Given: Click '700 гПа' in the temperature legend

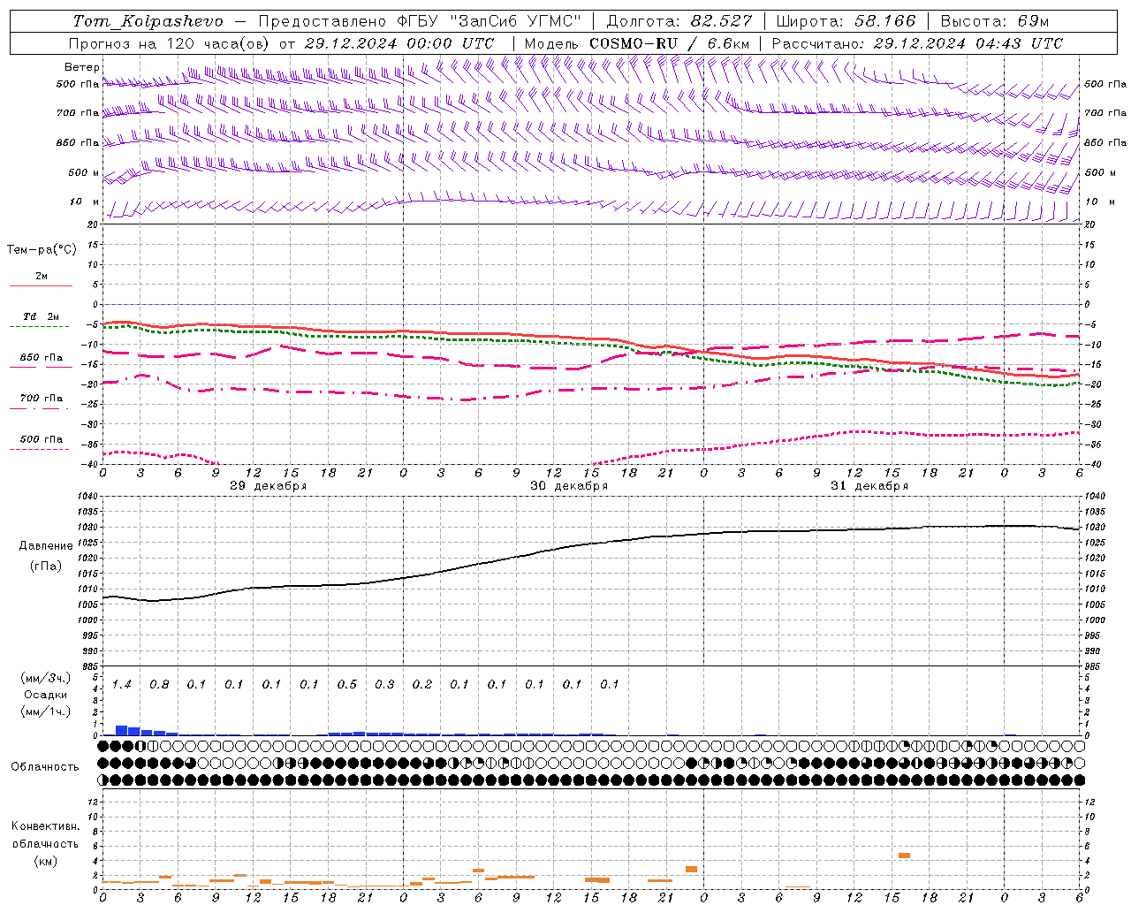Looking at the screenshot, I should pos(42,399).
